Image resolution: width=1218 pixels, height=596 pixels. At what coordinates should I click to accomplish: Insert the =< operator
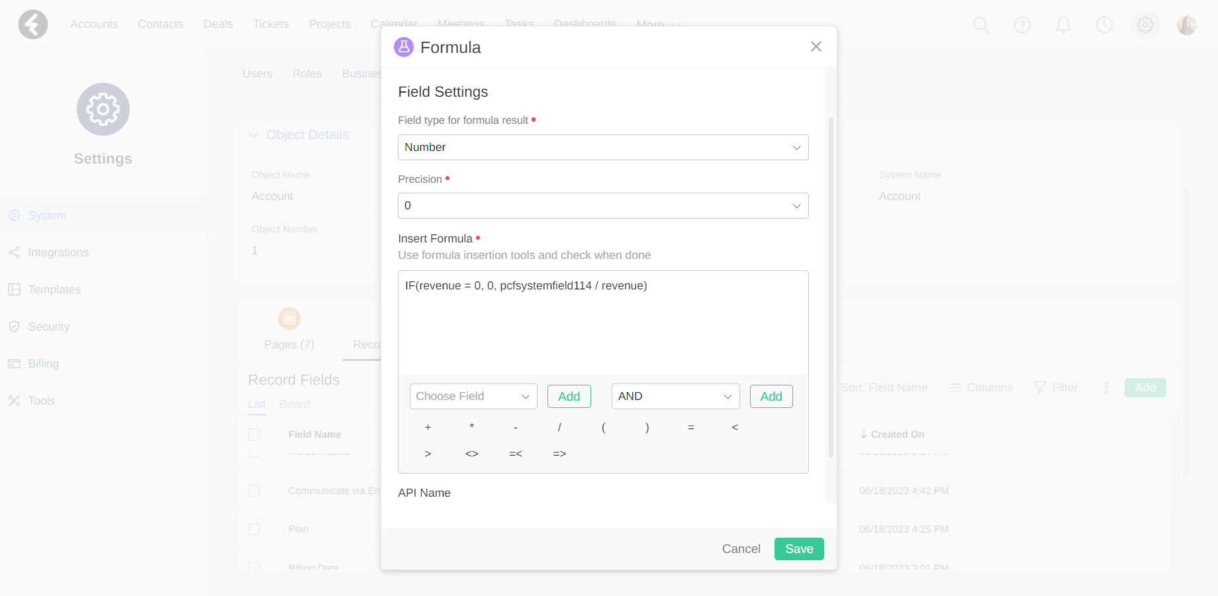click(516, 454)
